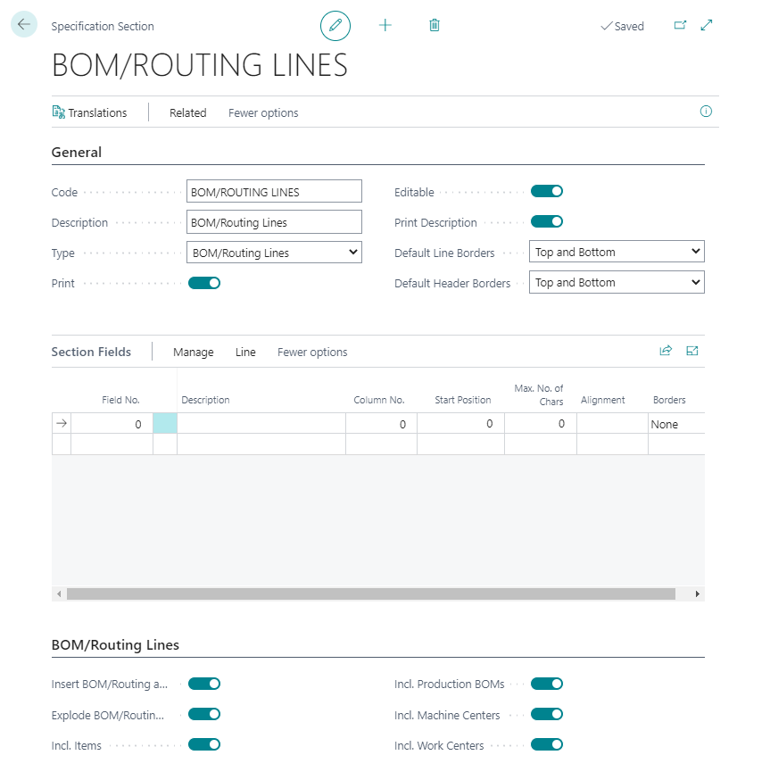Click Field No. cell in first row

coord(112,424)
